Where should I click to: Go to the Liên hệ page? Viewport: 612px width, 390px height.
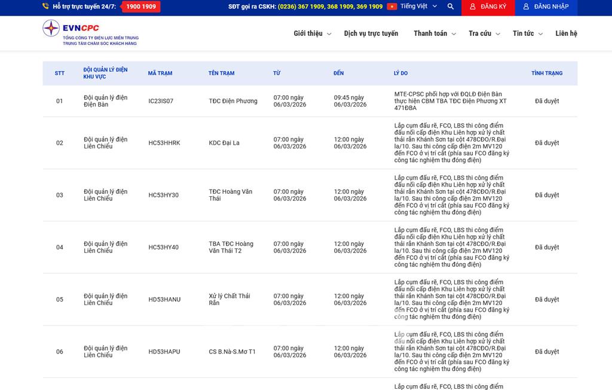pyautogui.click(x=566, y=33)
